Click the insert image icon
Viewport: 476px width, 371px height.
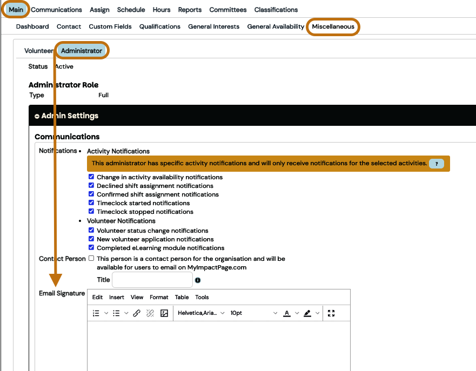(164, 313)
